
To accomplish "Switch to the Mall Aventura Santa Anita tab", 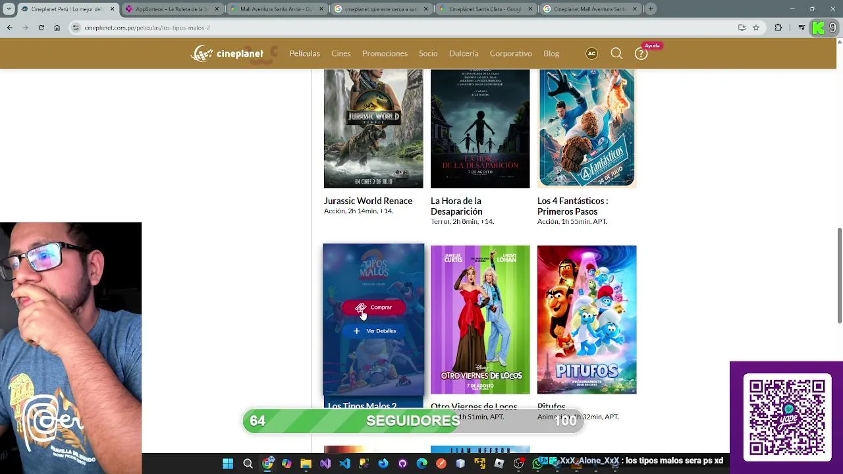I will coord(276,9).
